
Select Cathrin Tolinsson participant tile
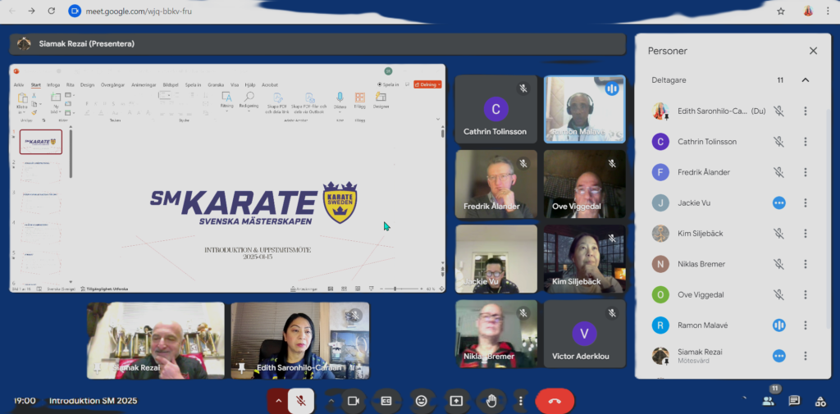496,109
